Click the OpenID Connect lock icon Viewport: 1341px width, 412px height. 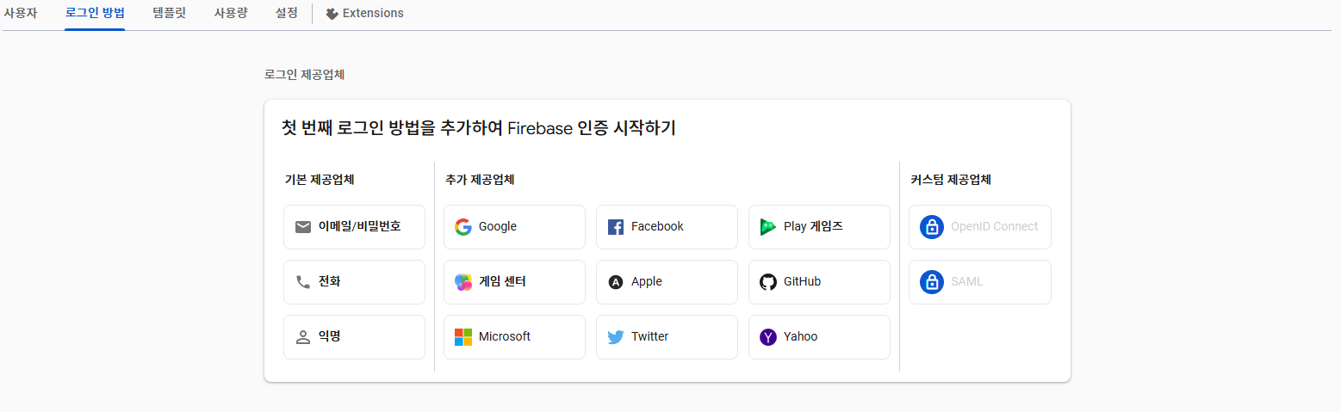click(x=932, y=227)
